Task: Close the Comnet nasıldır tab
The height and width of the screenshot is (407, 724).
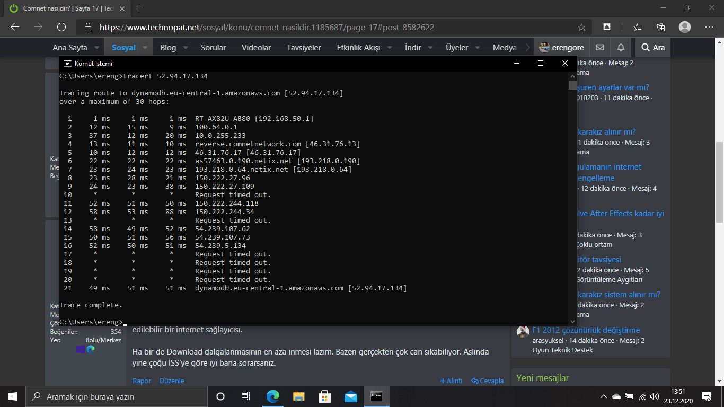Action: [x=122, y=8]
